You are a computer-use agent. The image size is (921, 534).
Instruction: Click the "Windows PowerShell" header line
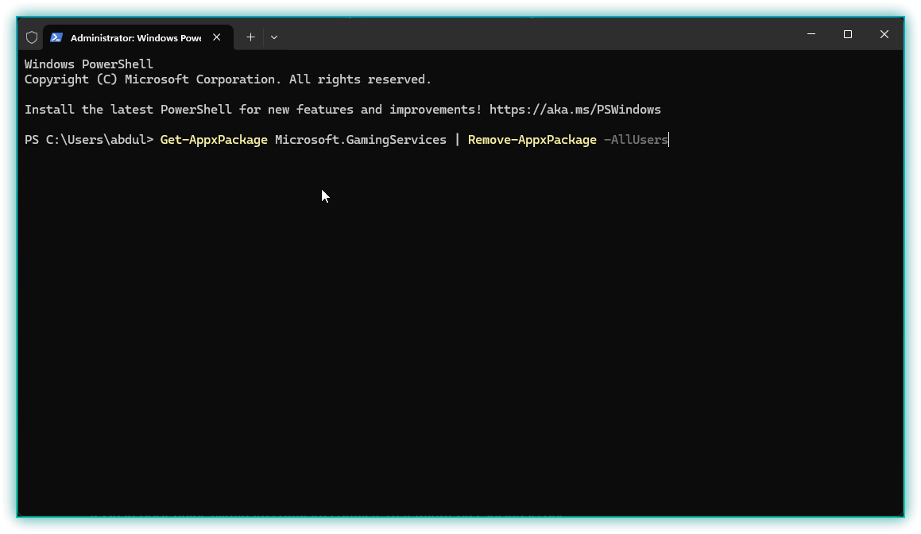click(89, 64)
